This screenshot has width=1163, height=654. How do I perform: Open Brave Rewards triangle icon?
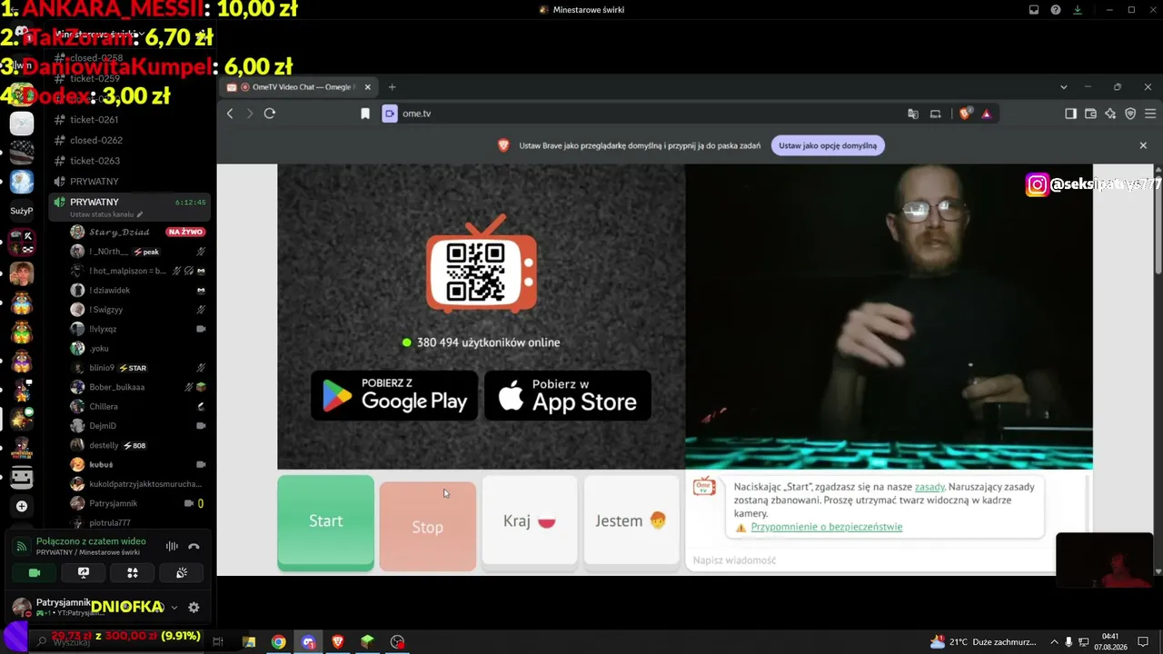986,114
